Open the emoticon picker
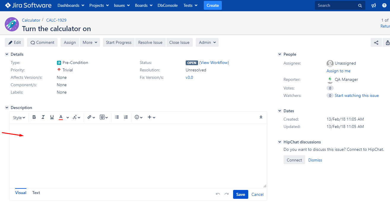390x208 pixels. (x=139, y=117)
